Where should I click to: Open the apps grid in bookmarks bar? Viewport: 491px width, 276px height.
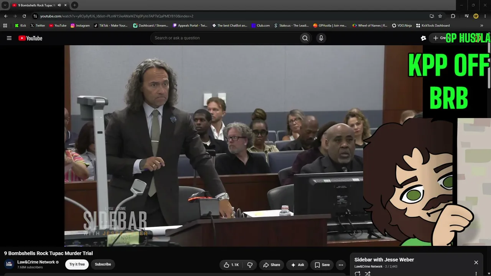click(5, 26)
